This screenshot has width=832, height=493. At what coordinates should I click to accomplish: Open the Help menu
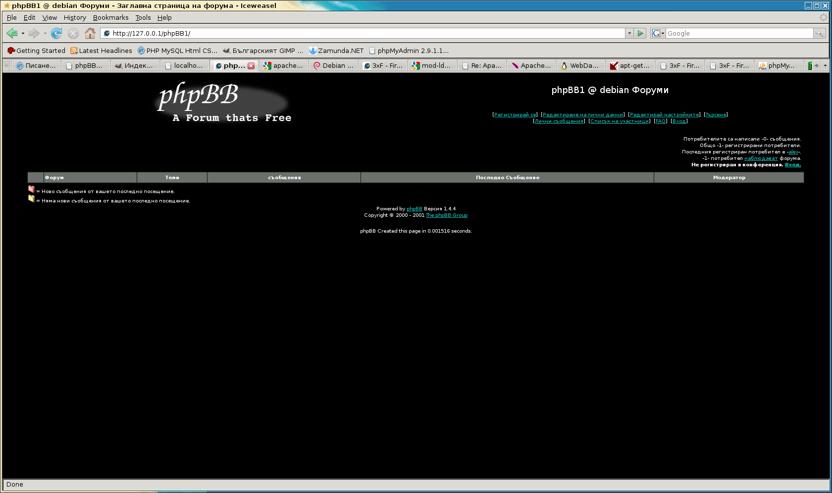coord(164,17)
